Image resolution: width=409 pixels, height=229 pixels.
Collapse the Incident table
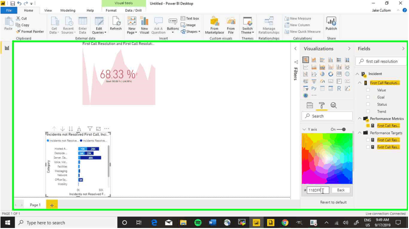pyautogui.click(x=357, y=74)
